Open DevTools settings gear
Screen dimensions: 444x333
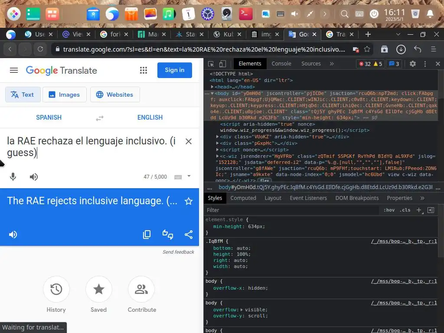pyautogui.click(x=413, y=64)
